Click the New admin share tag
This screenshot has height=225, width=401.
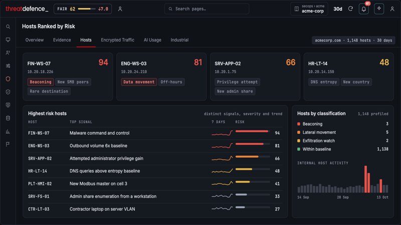coord(235,91)
